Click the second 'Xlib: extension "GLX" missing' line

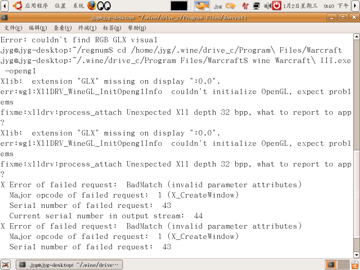pyautogui.click(x=110, y=133)
